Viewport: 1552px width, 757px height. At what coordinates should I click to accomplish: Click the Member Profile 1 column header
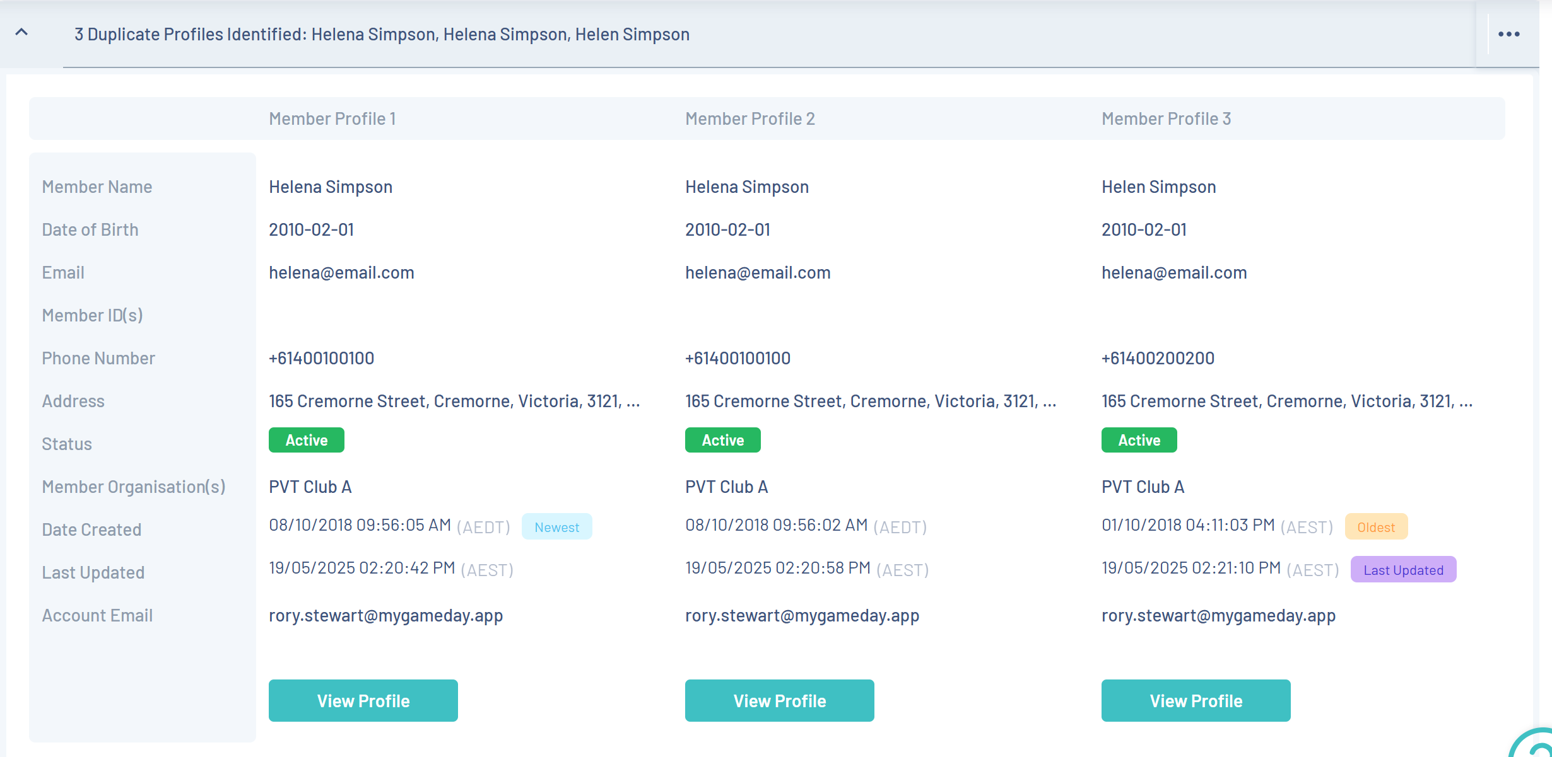tap(332, 118)
